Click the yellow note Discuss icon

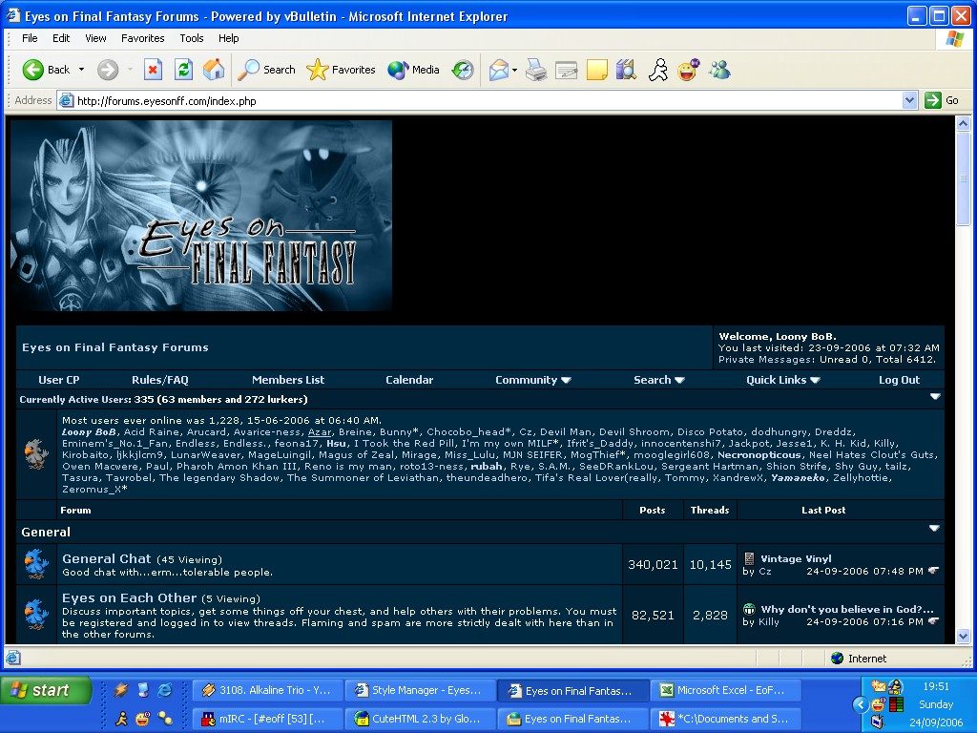pos(596,70)
